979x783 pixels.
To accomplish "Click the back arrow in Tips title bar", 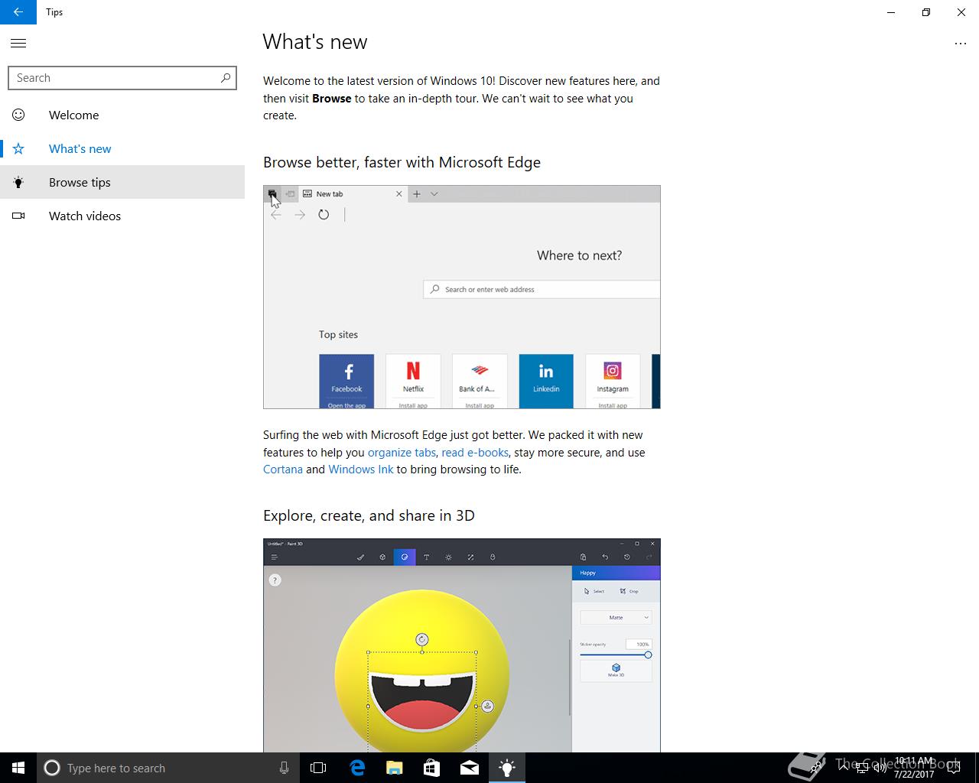I will 18,12.
